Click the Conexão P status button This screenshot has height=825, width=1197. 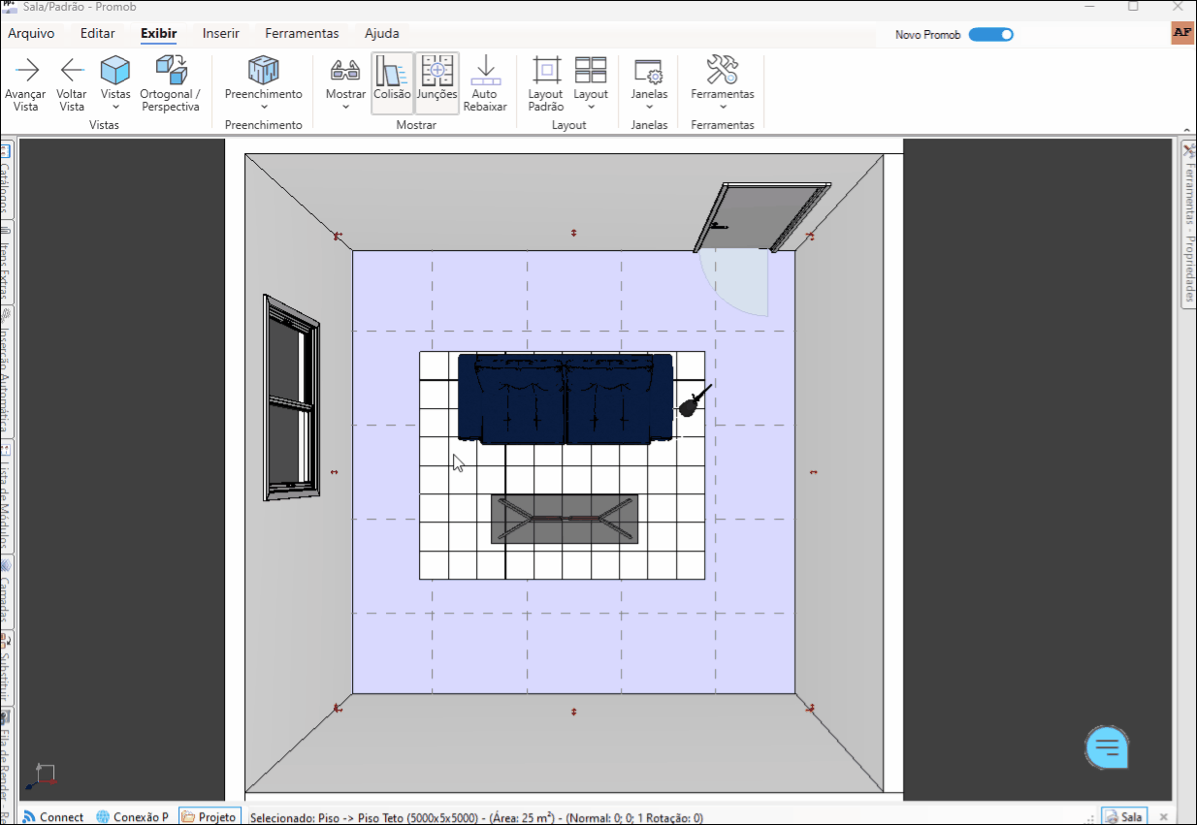pos(133,817)
